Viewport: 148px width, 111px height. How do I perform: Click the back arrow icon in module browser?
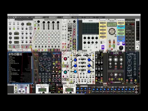[21, 54]
